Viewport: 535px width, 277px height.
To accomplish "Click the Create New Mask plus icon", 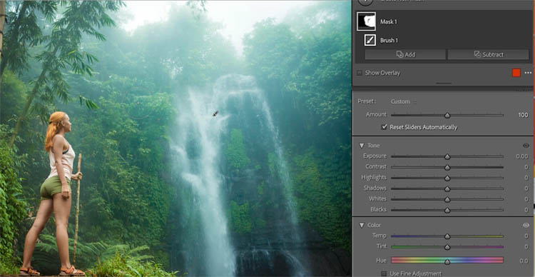I will (365, 1).
